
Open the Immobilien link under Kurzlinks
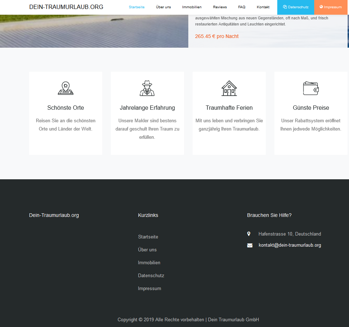point(149,263)
